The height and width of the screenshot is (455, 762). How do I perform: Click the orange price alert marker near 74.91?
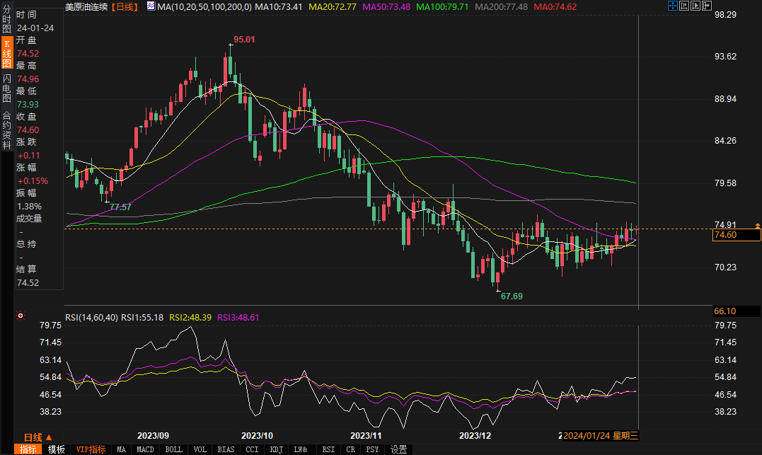pyautogui.click(x=758, y=225)
